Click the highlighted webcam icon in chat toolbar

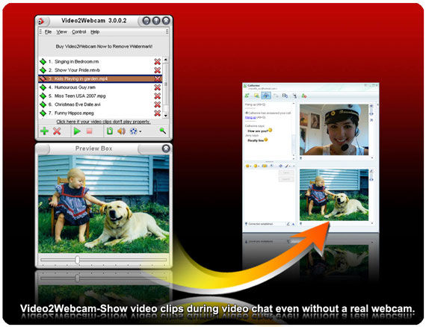(266, 96)
